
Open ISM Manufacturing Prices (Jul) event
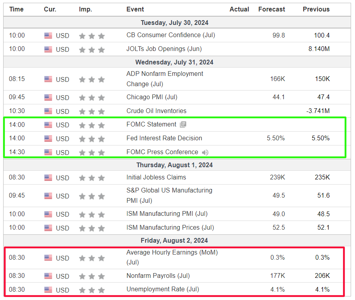[x=170, y=228]
